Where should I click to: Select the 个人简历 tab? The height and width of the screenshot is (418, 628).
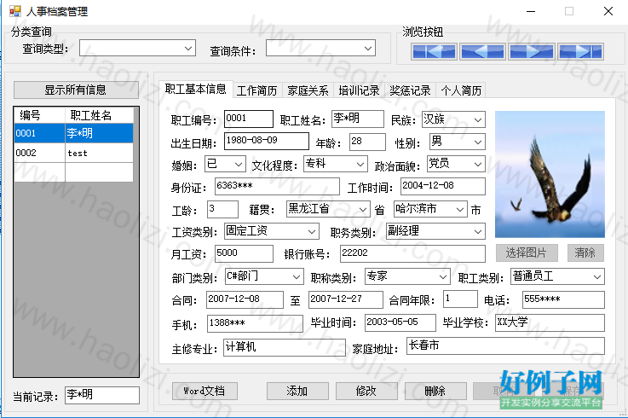tap(461, 90)
